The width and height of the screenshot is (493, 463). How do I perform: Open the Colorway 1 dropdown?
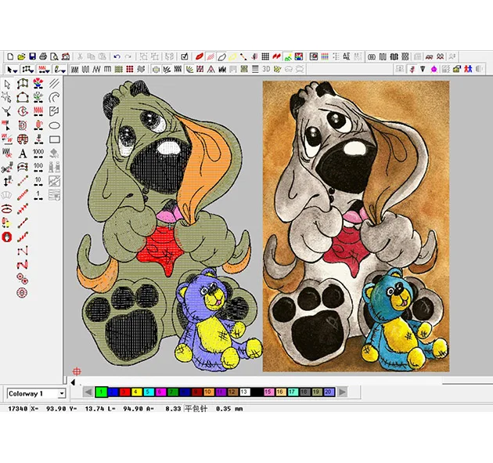[x=61, y=393]
